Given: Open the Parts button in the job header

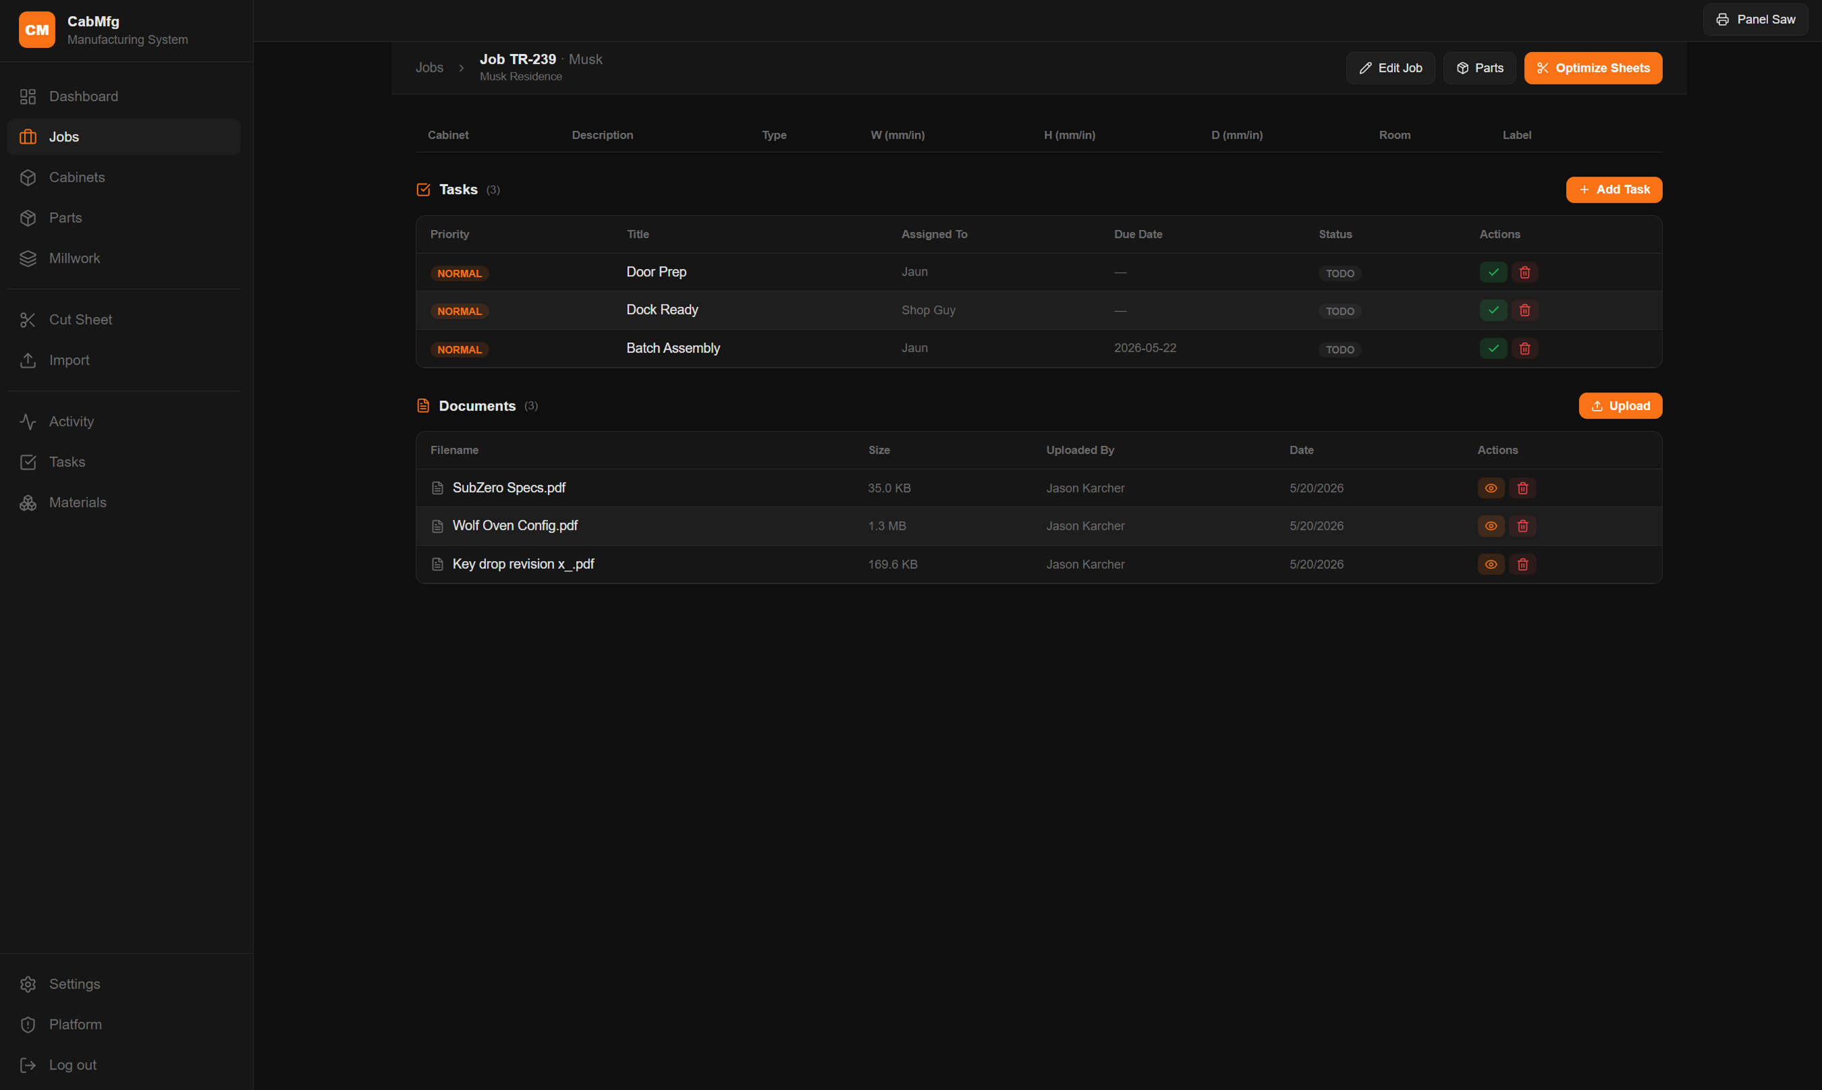Looking at the screenshot, I should point(1479,68).
